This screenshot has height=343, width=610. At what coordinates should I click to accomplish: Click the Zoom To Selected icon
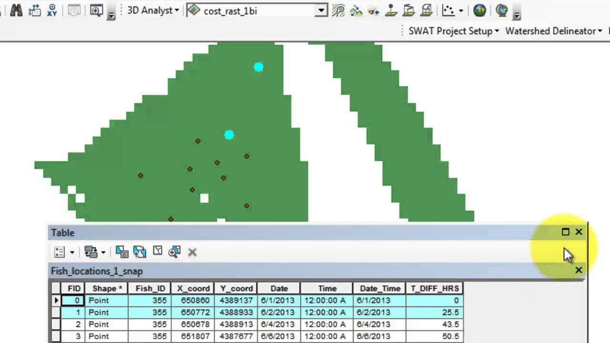174,252
